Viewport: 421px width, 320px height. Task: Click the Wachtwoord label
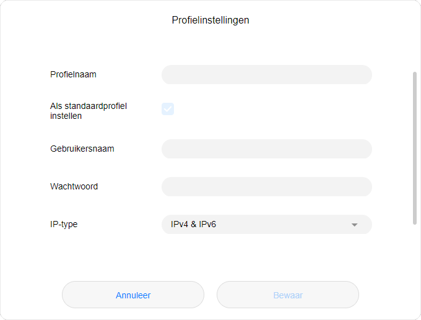pyautogui.click(x=74, y=186)
